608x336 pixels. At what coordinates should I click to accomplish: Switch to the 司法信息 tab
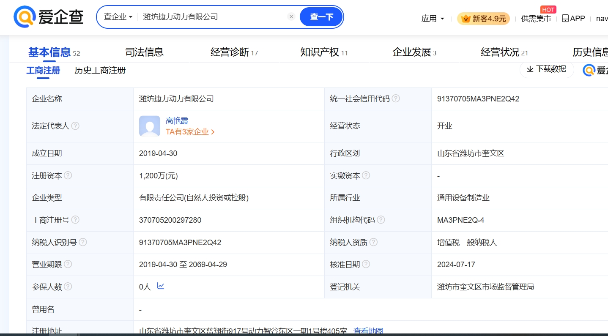[144, 52]
